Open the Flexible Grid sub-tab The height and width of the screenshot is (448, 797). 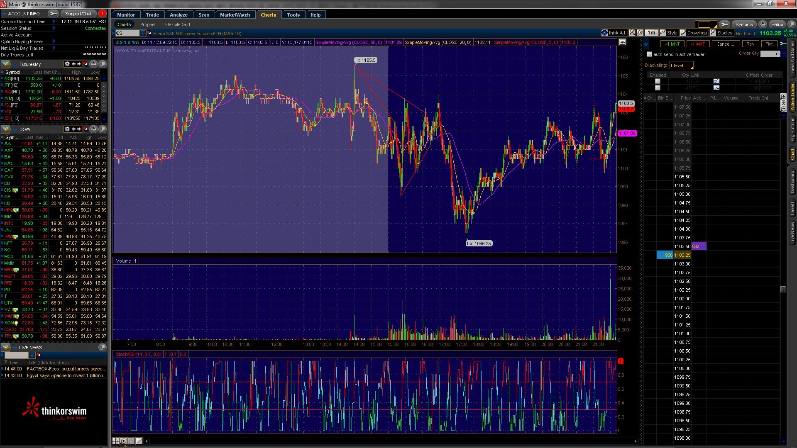177,24
